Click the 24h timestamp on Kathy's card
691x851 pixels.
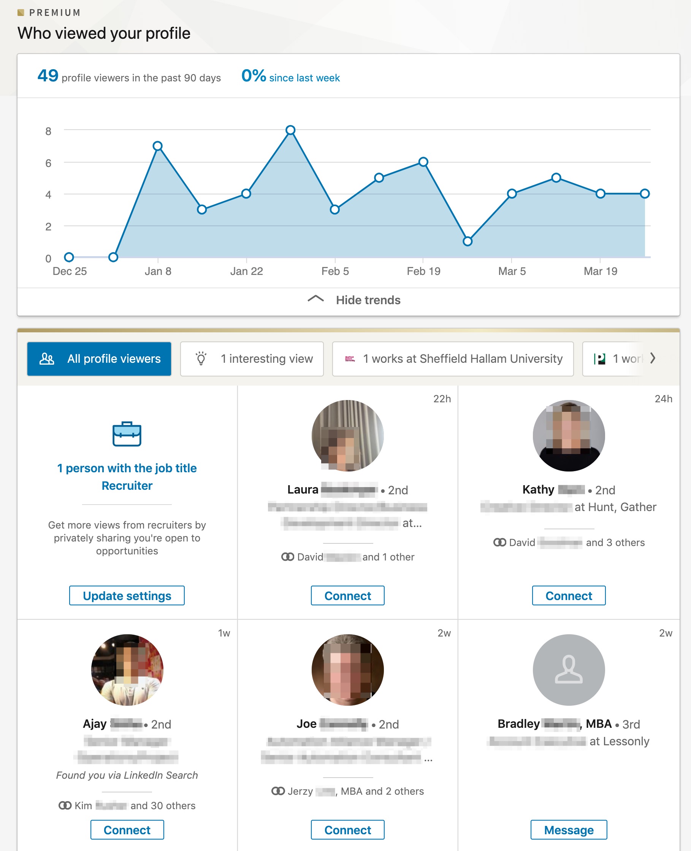pos(663,399)
